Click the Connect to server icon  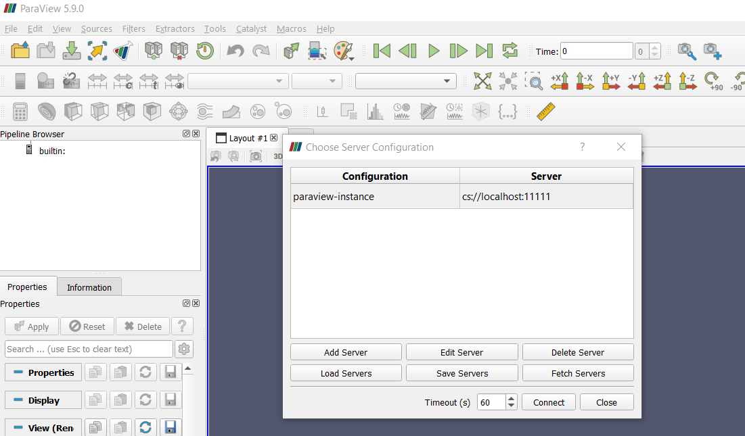pyautogui.click(x=154, y=50)
